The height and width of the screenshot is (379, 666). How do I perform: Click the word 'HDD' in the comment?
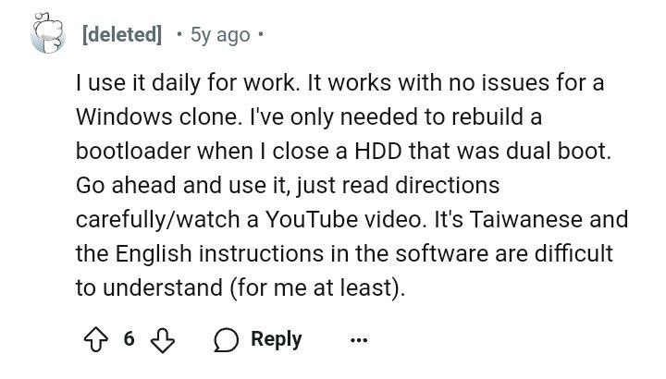click(x=378, y=151)
